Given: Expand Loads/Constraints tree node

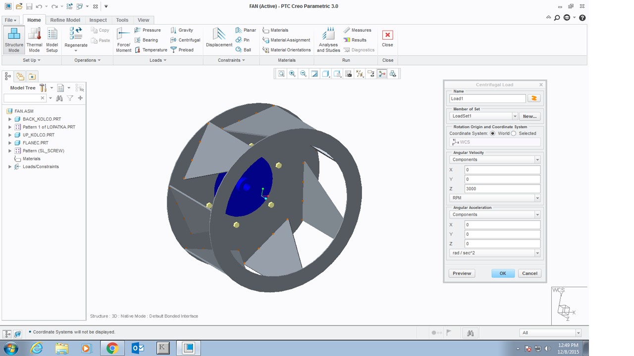Looking at the screenshot, I should pos(10,167).
